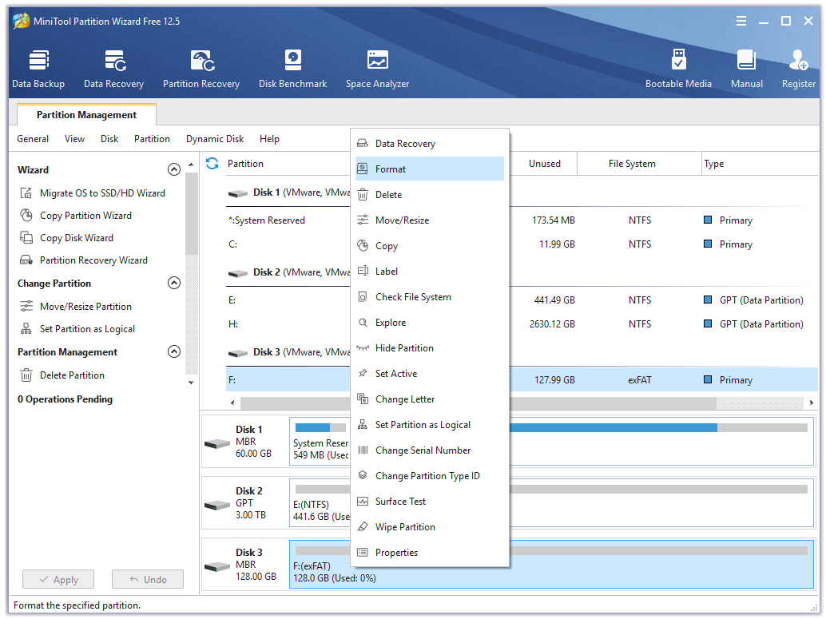Choose Change Partition Type ID

(430, 476)
